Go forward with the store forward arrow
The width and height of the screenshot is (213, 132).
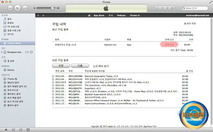point(43,15)
